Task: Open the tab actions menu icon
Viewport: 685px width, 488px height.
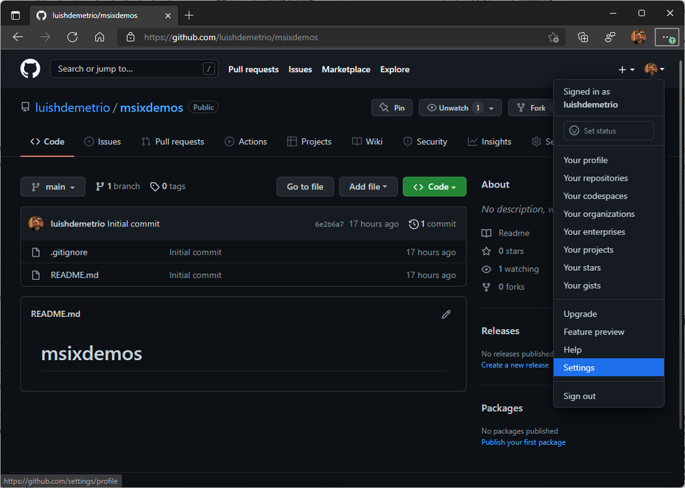Action: click(x=15, y=15)
